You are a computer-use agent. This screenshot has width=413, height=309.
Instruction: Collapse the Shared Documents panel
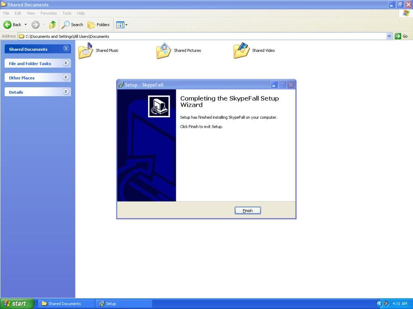(66, 49)
